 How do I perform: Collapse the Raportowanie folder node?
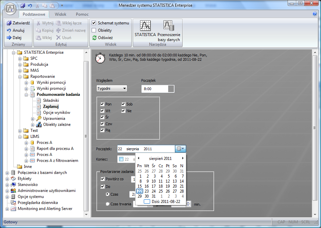[x=20, y=77]
